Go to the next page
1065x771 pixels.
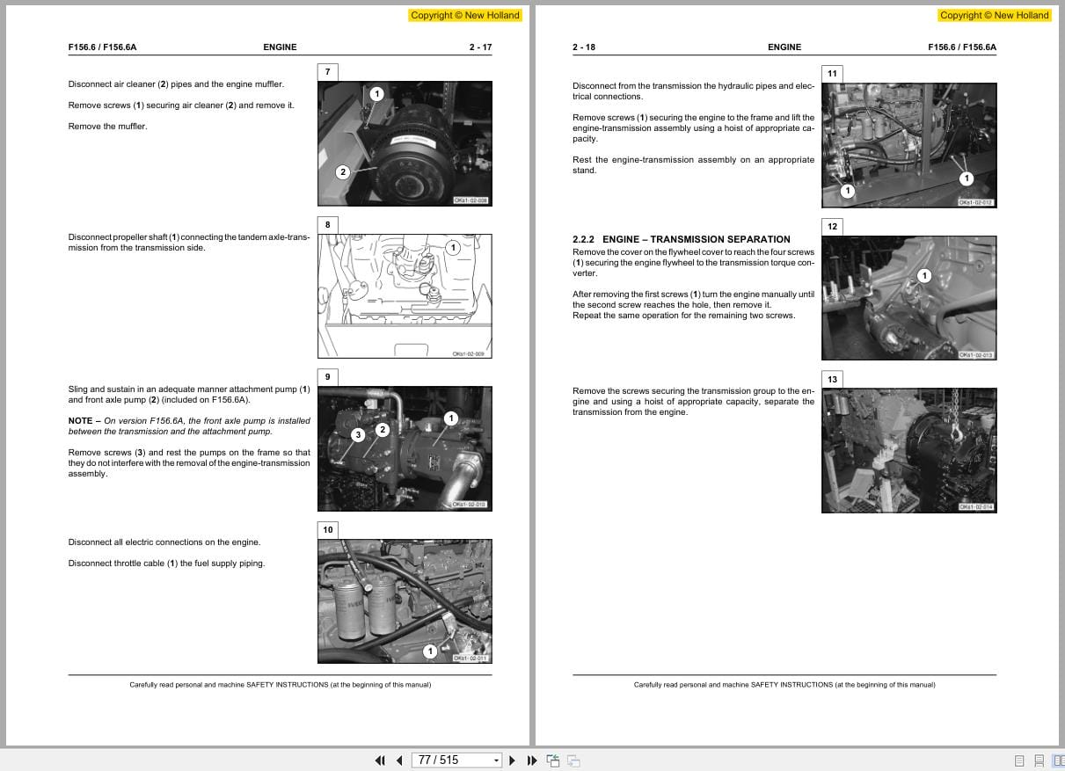coord(513,760)
